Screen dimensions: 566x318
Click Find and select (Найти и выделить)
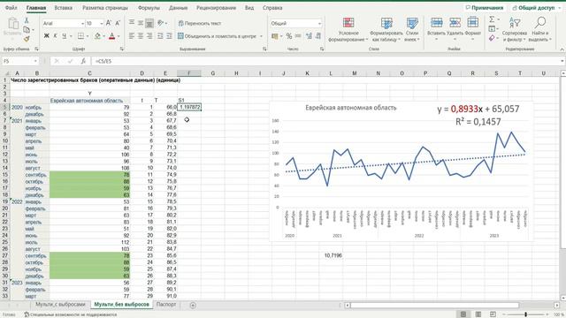(x=540, y=29)
